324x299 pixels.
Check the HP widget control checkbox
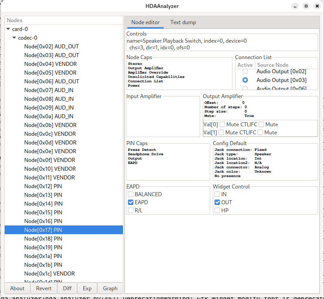click(217, 210)
